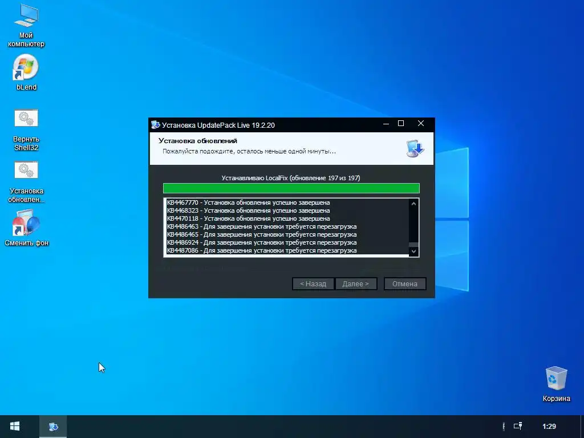Click the log scrollbar thumb
This screenshot has height=438, width=584.
pos(413,244)
